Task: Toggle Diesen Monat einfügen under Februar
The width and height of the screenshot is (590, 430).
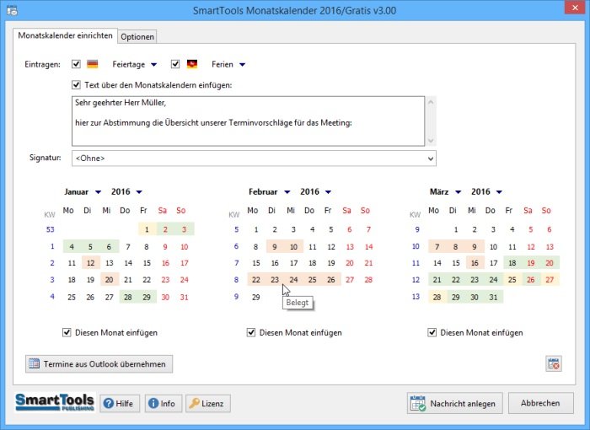Action: (251, 332)
